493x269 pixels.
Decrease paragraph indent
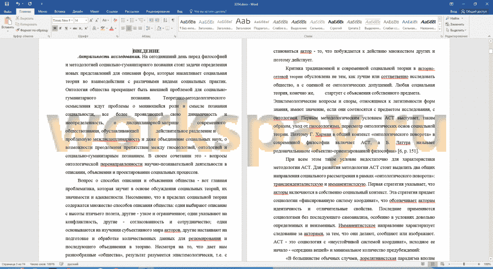pos(151,20)
